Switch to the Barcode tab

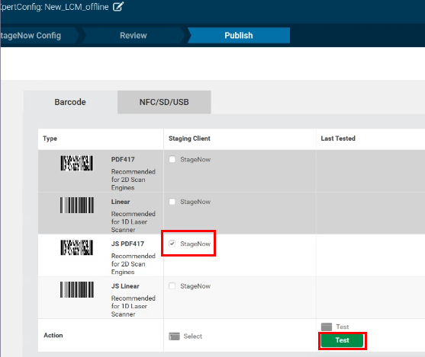pos(70,102)
